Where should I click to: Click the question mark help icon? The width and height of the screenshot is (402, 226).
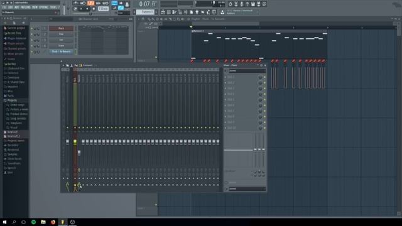click(247, 4)
